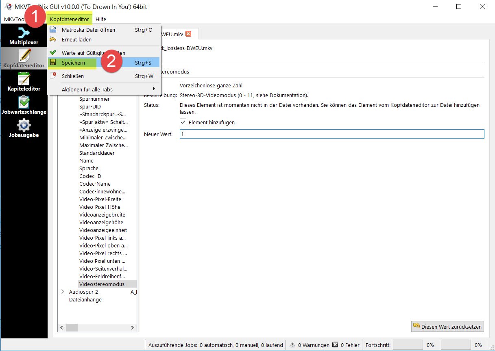Click the Erneut laden reload icon

pyautogui.click(x=52, y=39)
